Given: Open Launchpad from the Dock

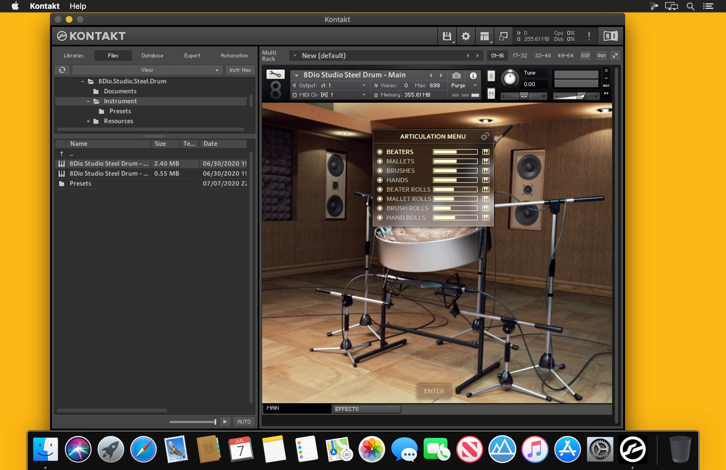Looking at the screenshot, I should coord(111,449).
